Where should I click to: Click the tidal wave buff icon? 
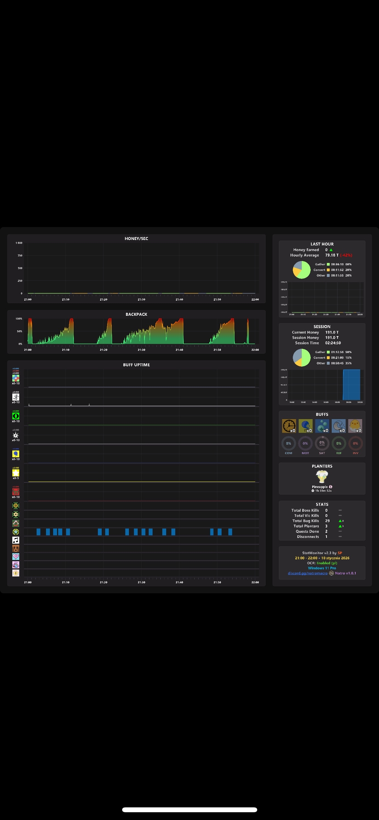[x=339, y=426]
